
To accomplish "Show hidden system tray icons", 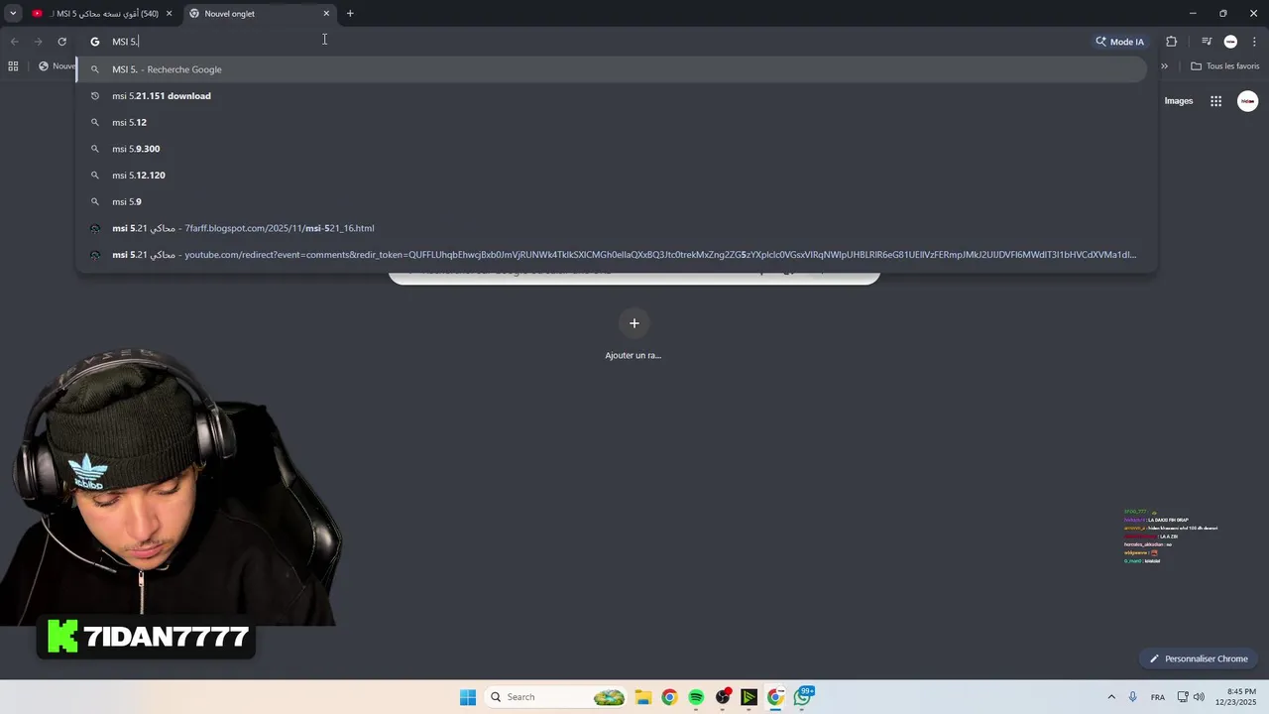I will [1111, 697].
